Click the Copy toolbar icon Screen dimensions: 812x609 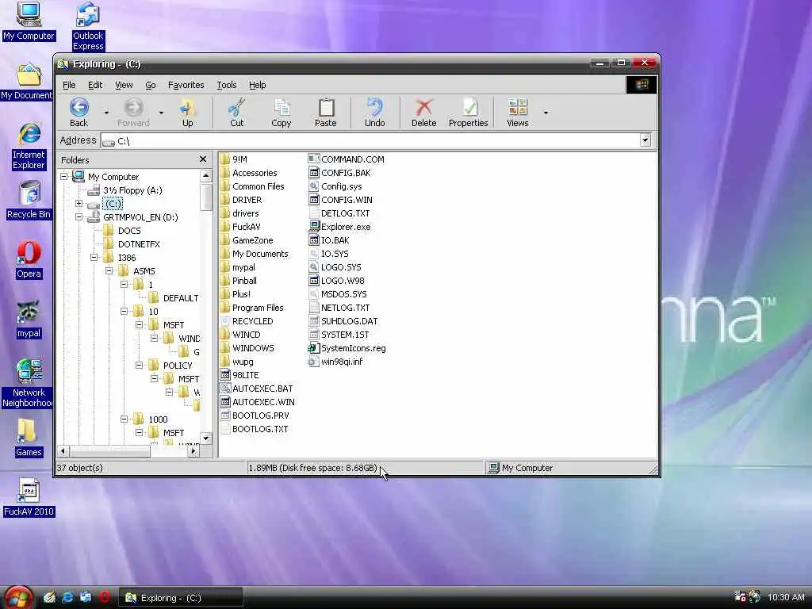click(x=282, y=113)
